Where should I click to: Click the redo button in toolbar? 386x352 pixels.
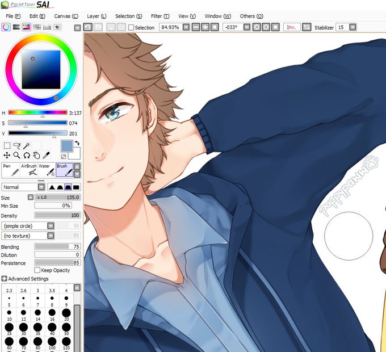[98, 27]
